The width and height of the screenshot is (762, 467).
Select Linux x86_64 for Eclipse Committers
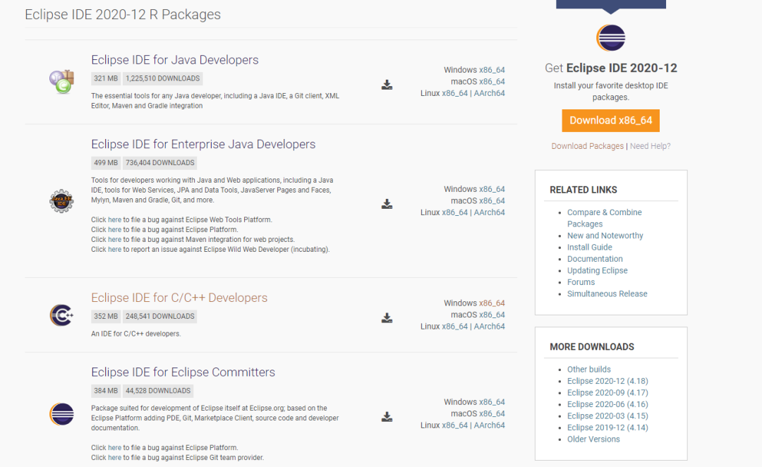coord(455,425)
